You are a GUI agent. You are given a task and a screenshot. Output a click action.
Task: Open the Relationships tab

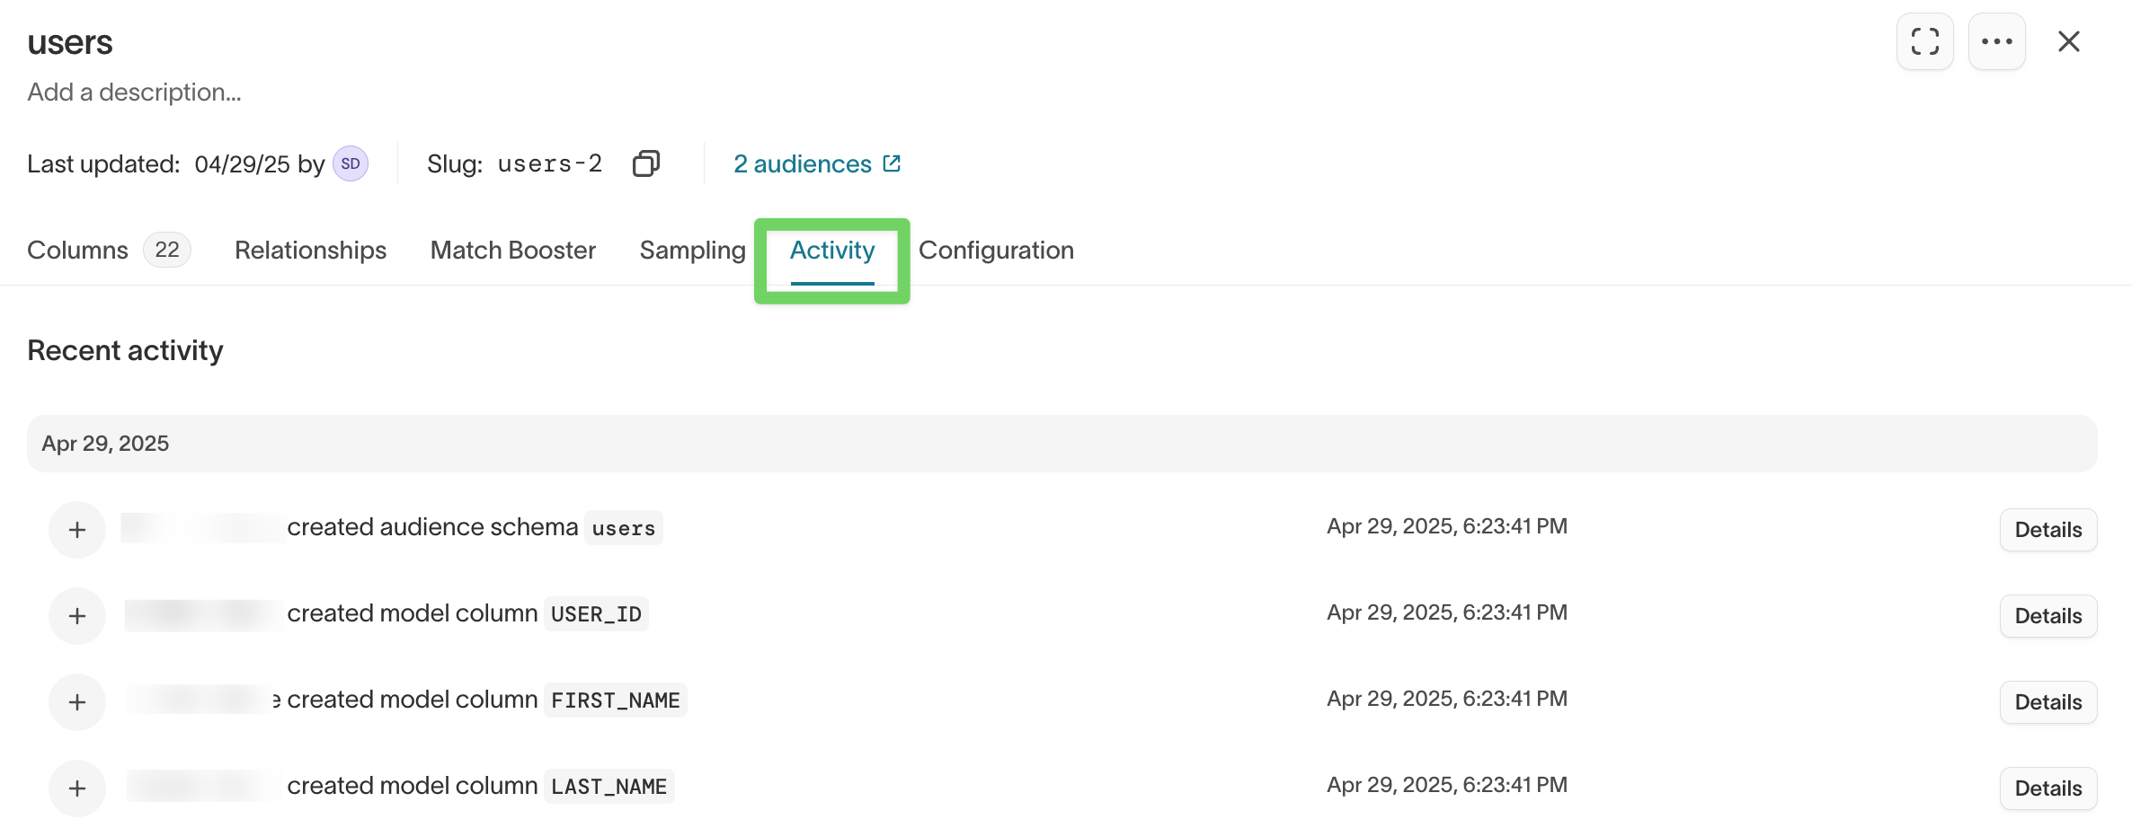[310, 250]
